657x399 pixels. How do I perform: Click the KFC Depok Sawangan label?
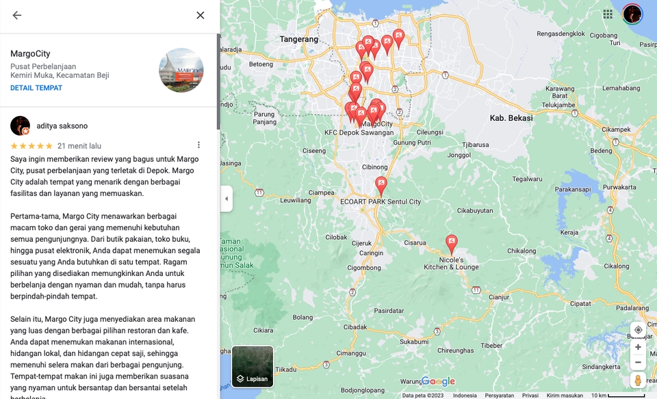point(359,133)
